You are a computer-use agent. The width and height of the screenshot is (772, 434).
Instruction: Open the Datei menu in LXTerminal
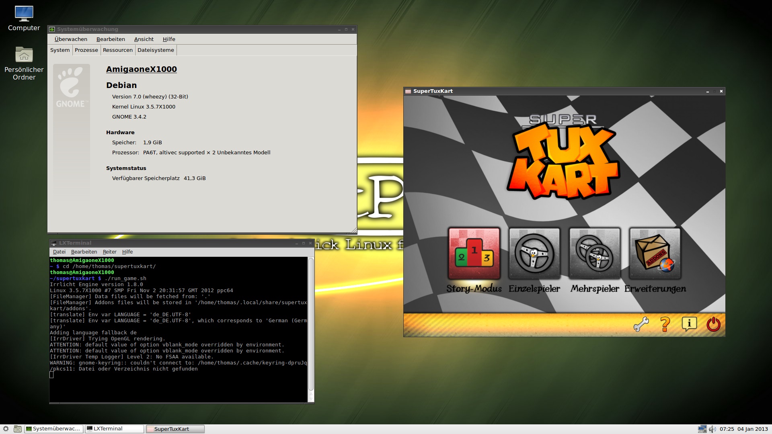pos(59,252)
